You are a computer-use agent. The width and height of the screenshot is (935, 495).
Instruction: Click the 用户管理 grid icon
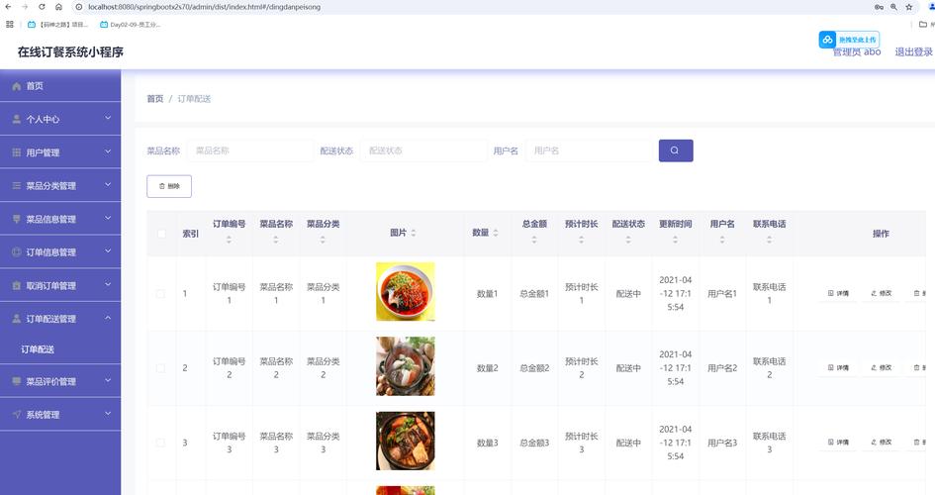pos(17,152)
